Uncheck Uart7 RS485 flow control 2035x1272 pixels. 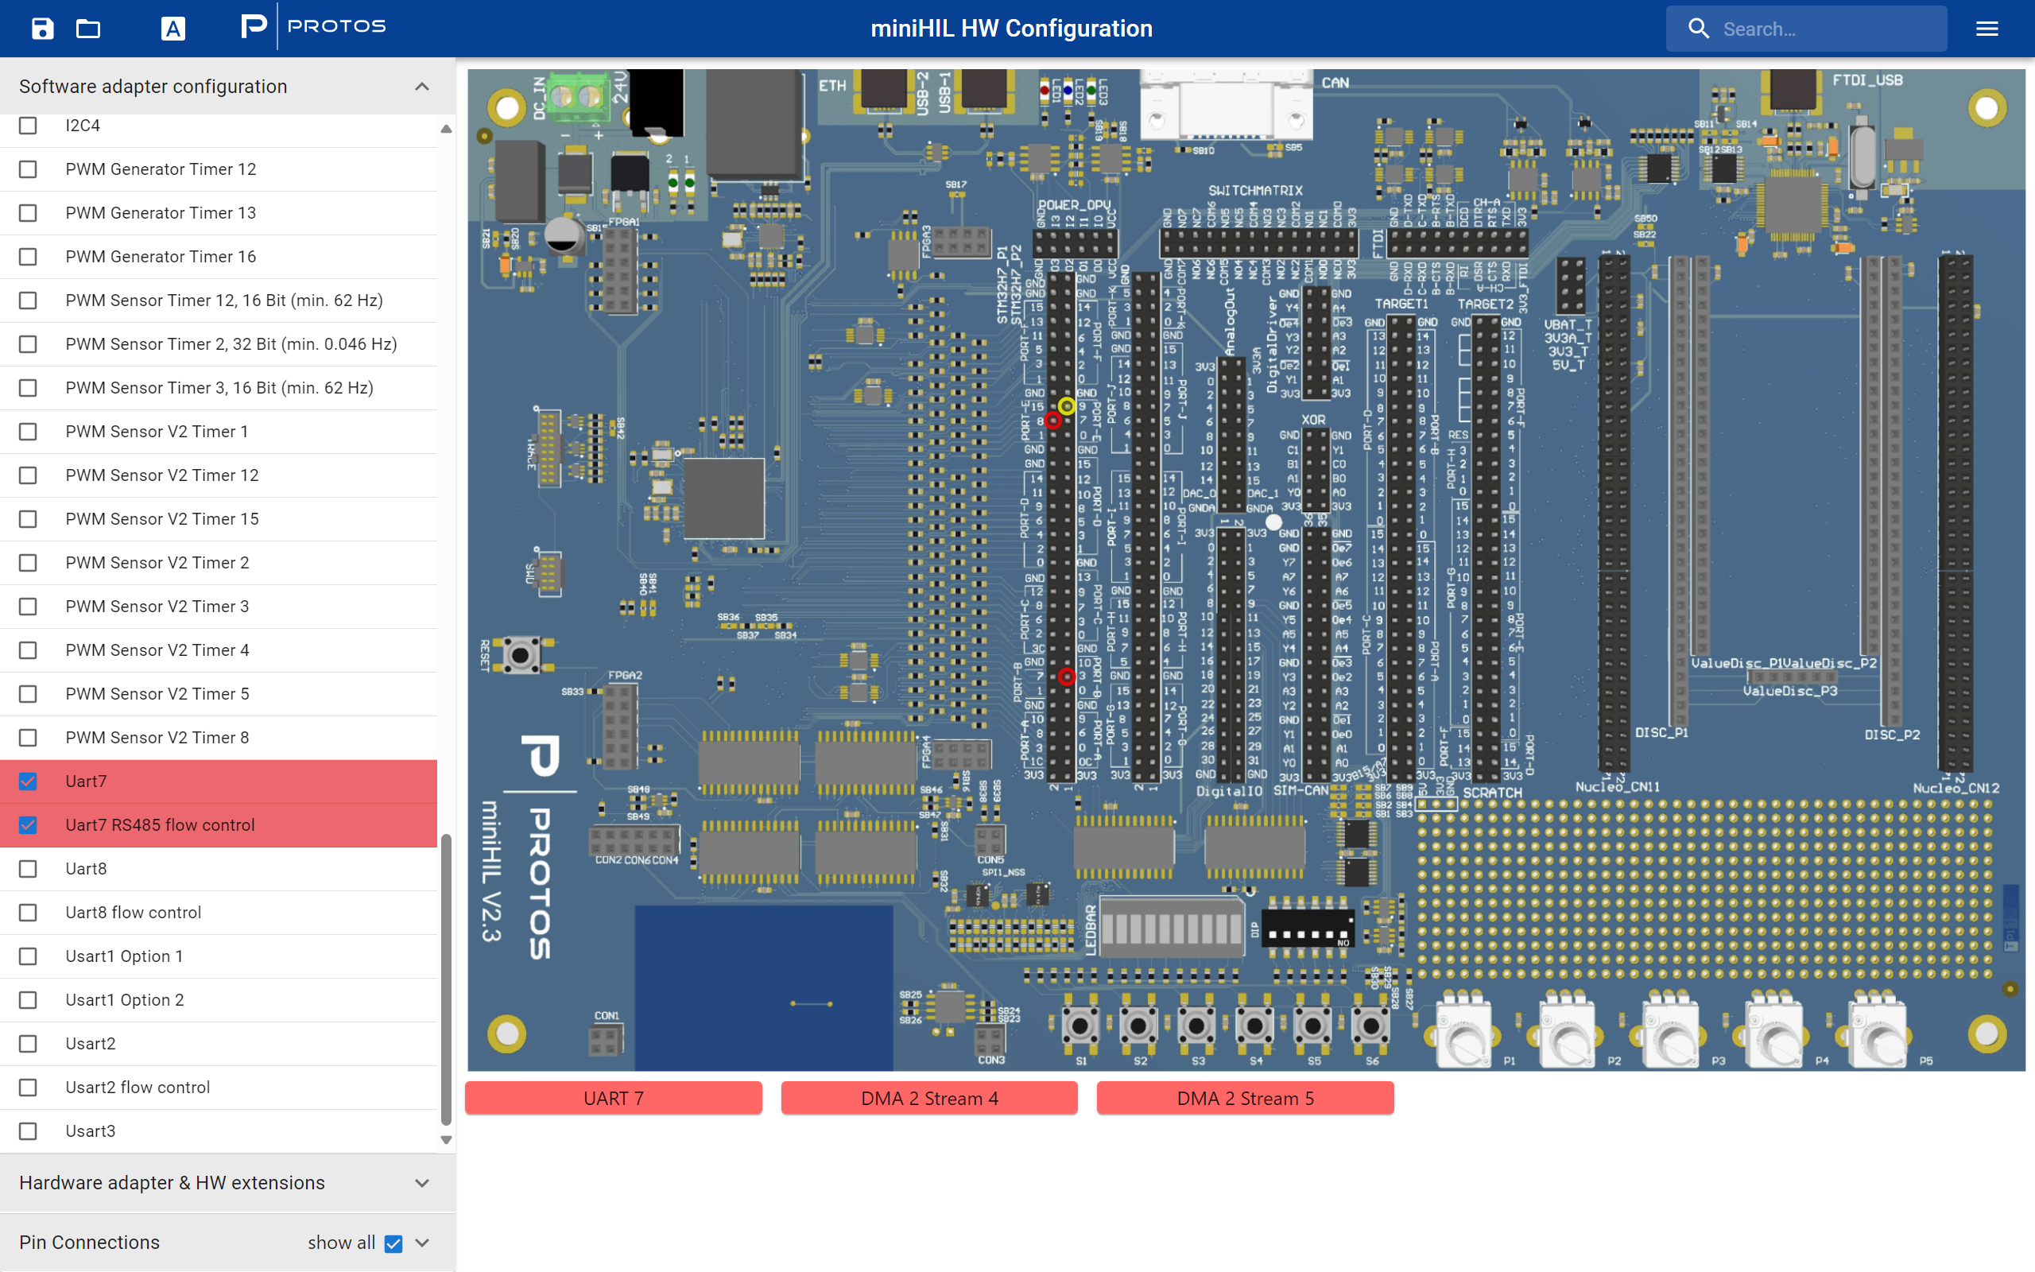coord(28,825)
